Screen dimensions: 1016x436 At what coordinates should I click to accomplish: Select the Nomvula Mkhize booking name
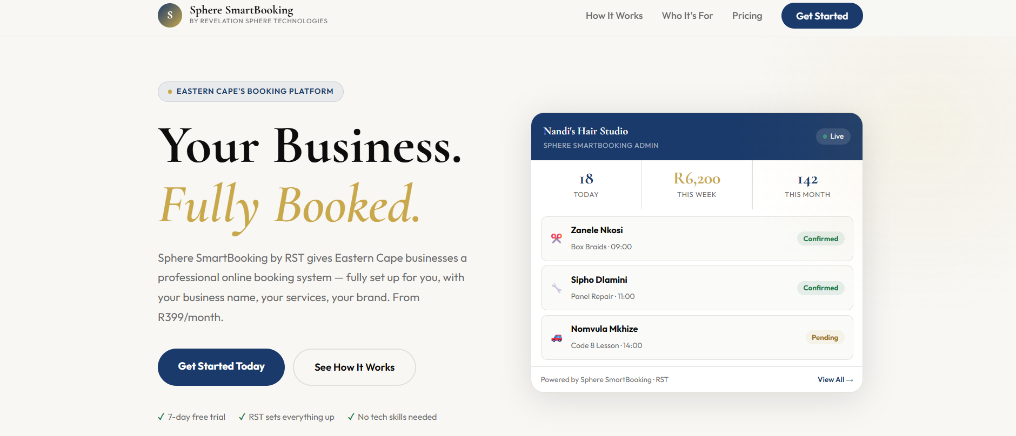(604, 329)
